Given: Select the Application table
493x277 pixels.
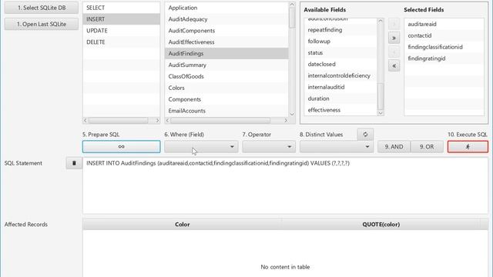Looking at the screenshot, I should tap(226, 8).
